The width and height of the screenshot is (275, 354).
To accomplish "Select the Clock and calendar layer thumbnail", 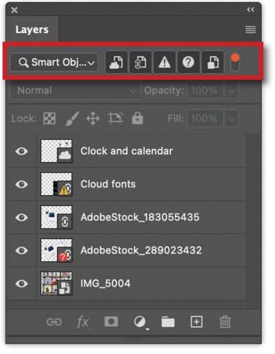I will (56, 151).
